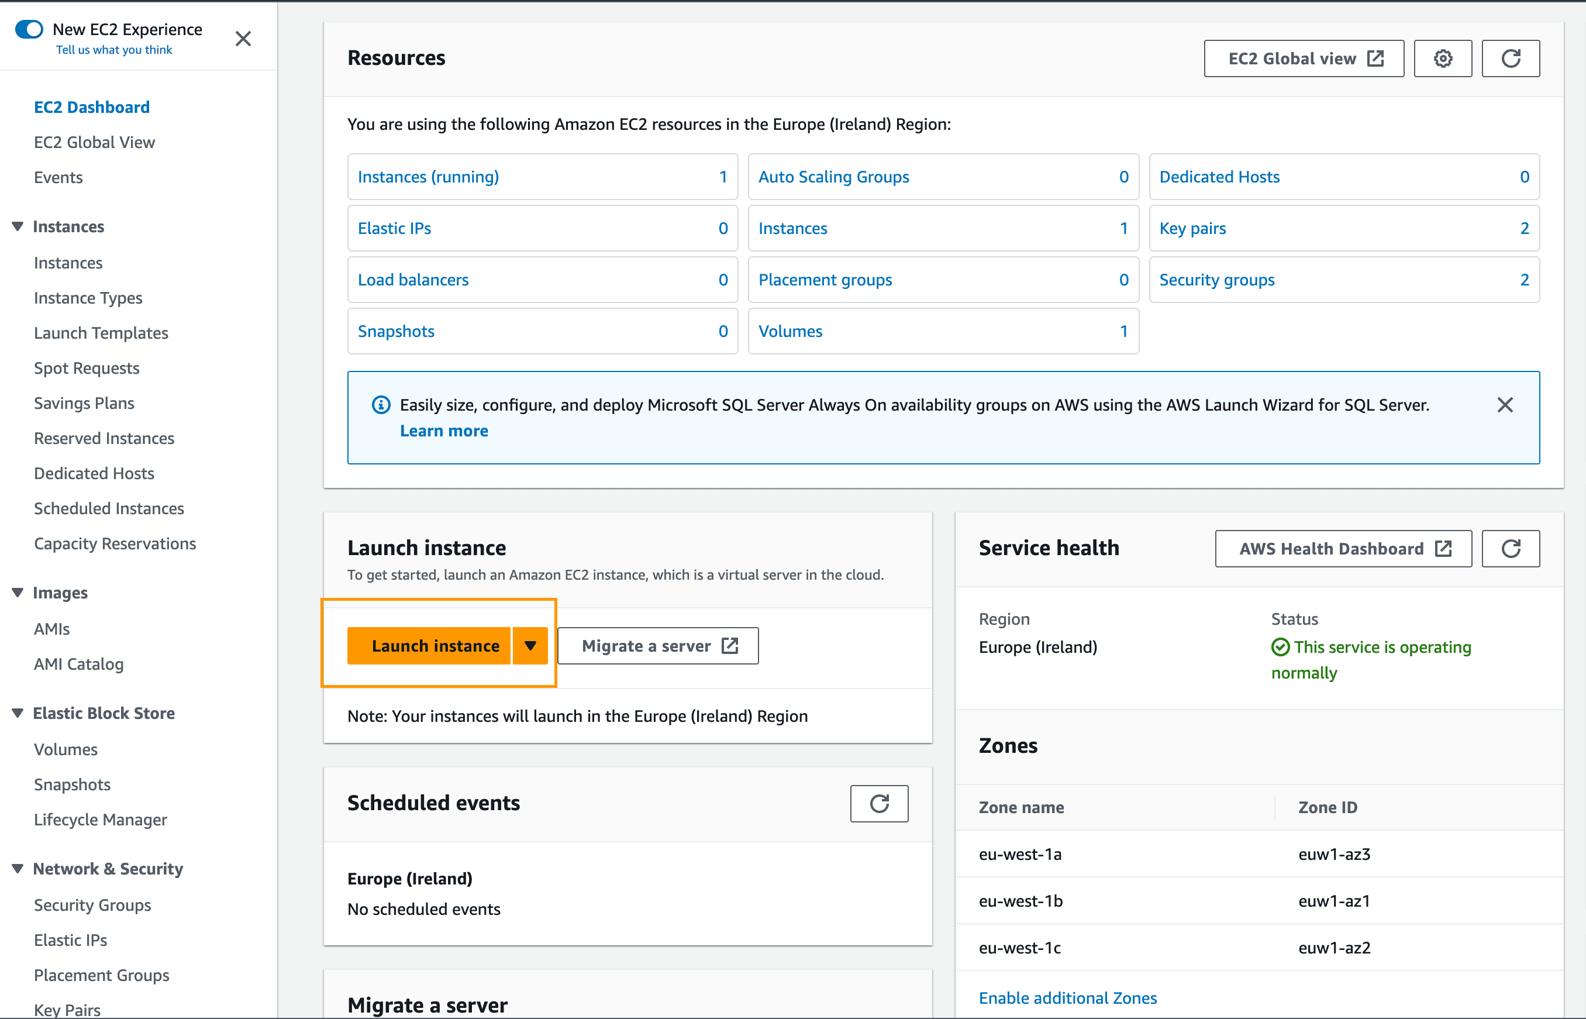Click the info icon in the blue banner
1586x1019 pixels.
tap(381, 405)
